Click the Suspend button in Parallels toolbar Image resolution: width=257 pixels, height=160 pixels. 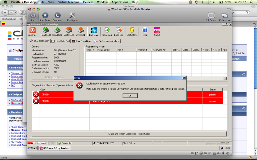57,17
